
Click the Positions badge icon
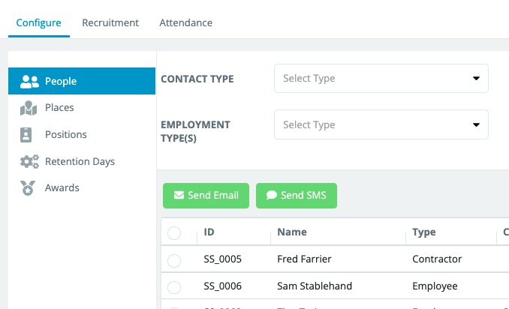[x=28, y=135]
